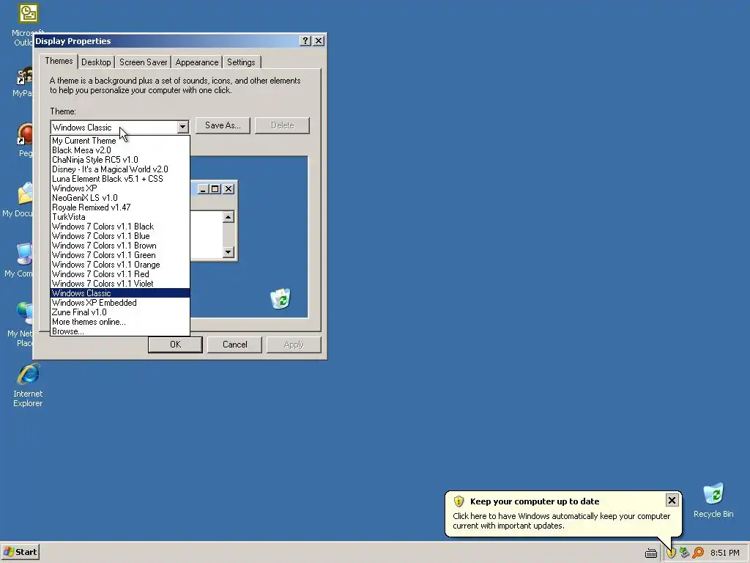Image resolution: width=750 pixels, height=563 pixels.
Task: Open the Screen Saver tab
Action: pyautogui.click(x=143, y=62)
